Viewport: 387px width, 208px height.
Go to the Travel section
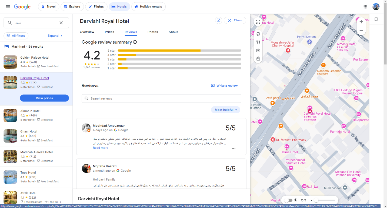(x=49, y=7)
